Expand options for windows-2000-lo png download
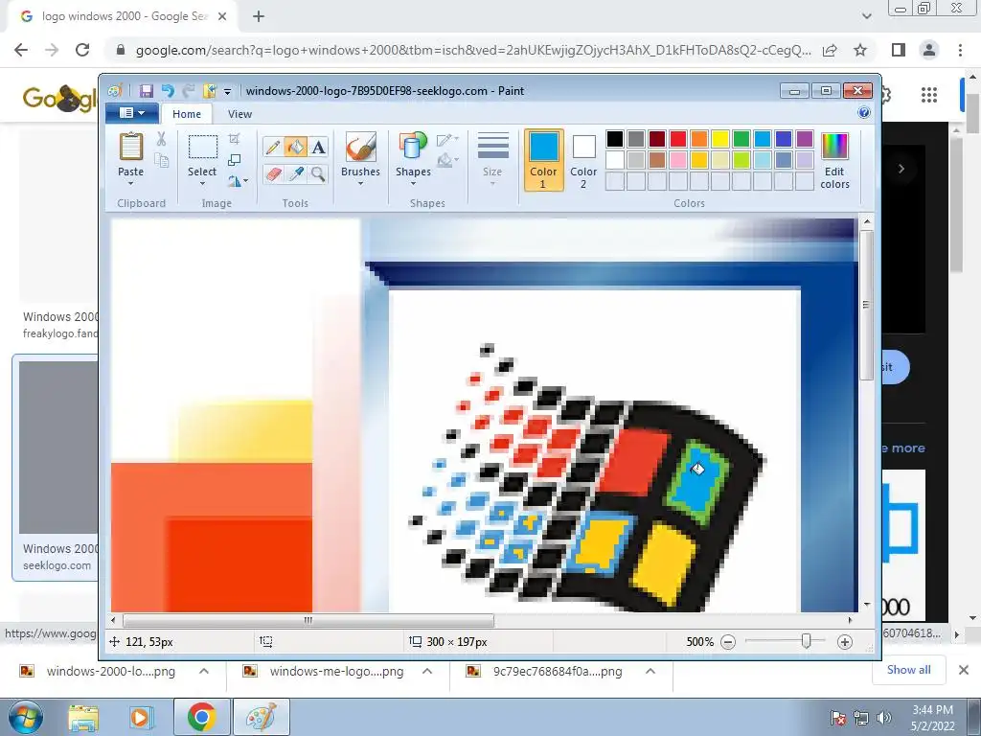 click(204, 671)
